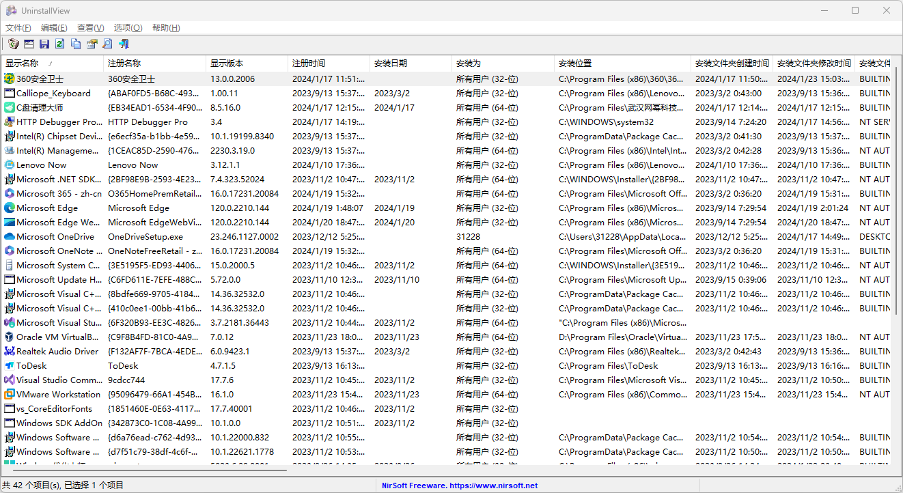Click the status bar item count text
Viewport: 903px width, 493px height.
click(63, 485)
